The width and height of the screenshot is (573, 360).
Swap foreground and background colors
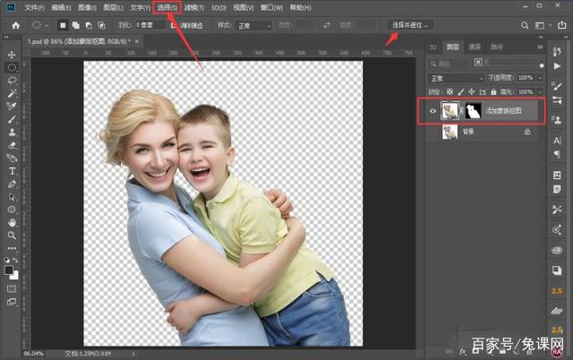pyautogui.click(x=15, y=261)
